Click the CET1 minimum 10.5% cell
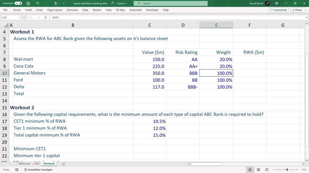The image size is (309, 173). 150,121
